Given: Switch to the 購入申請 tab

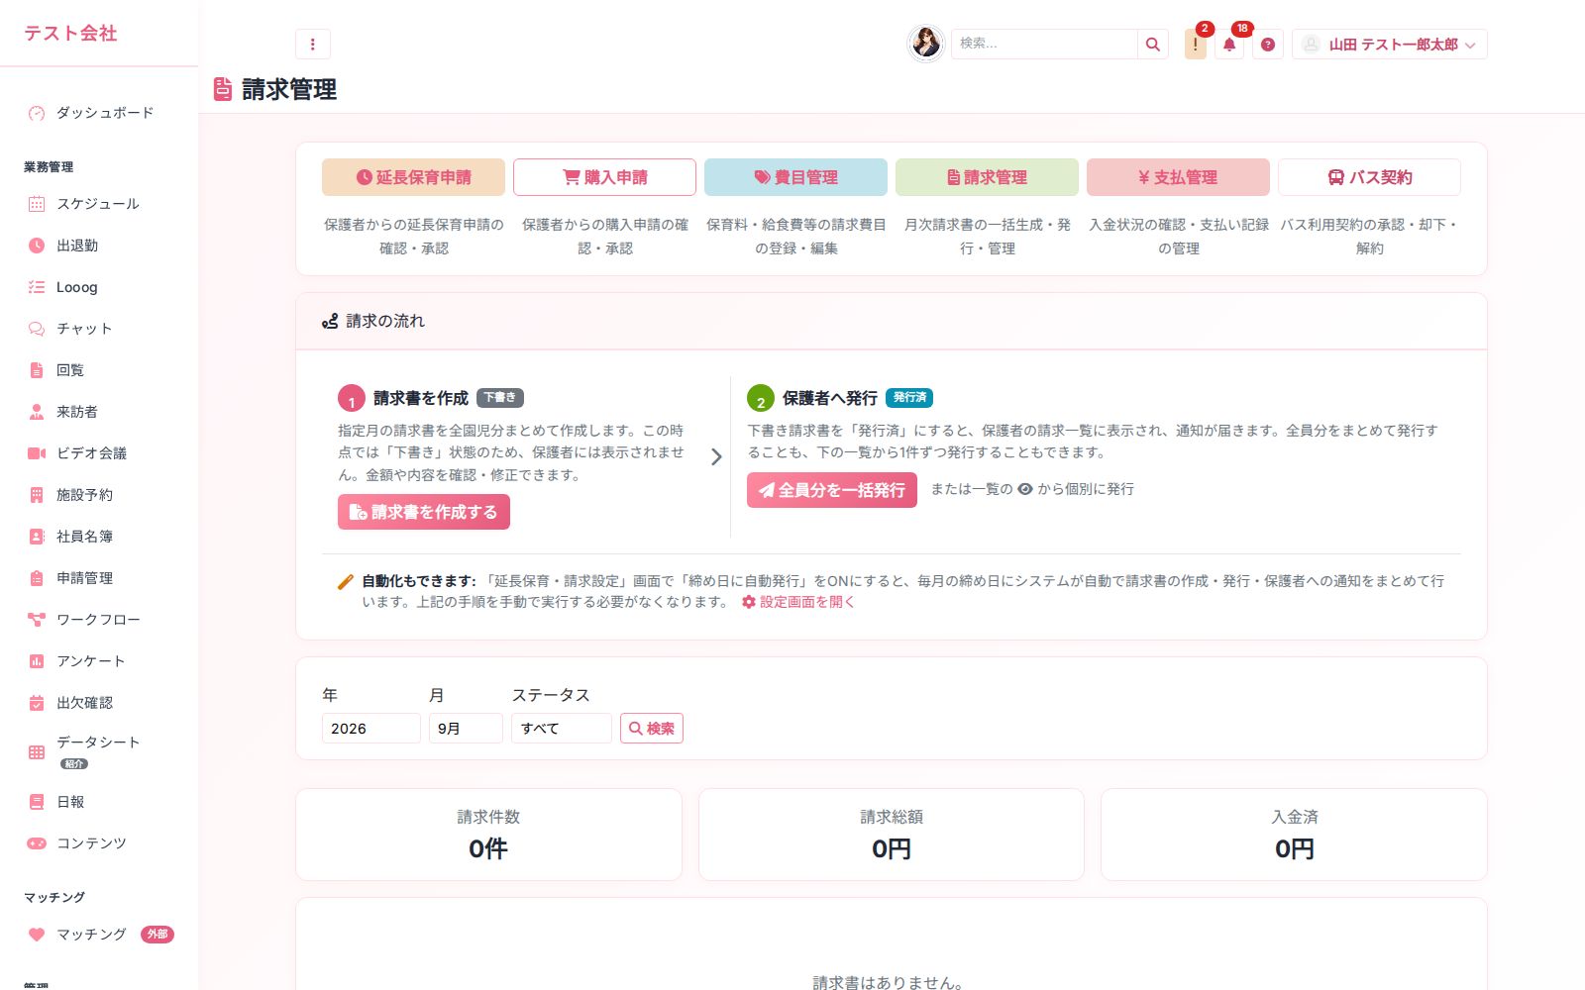Looking at the screenshot, I should point(604,177).
